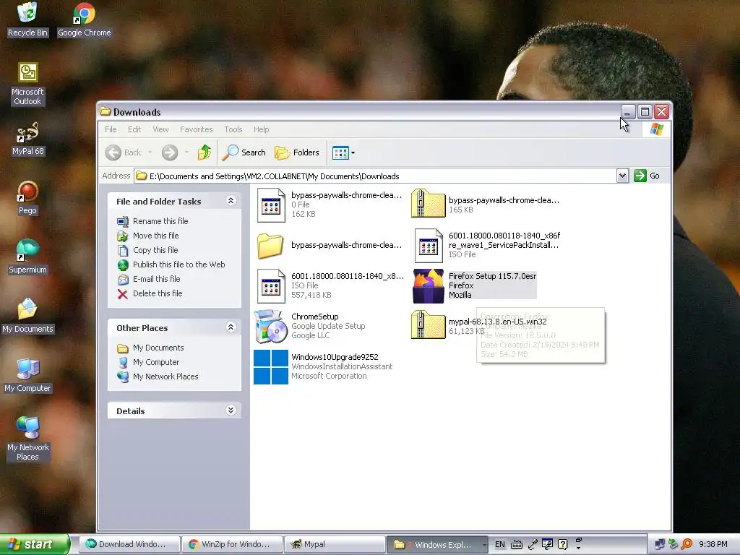Open Microsoft Outlook desktop shortcut

coord(27,84)
